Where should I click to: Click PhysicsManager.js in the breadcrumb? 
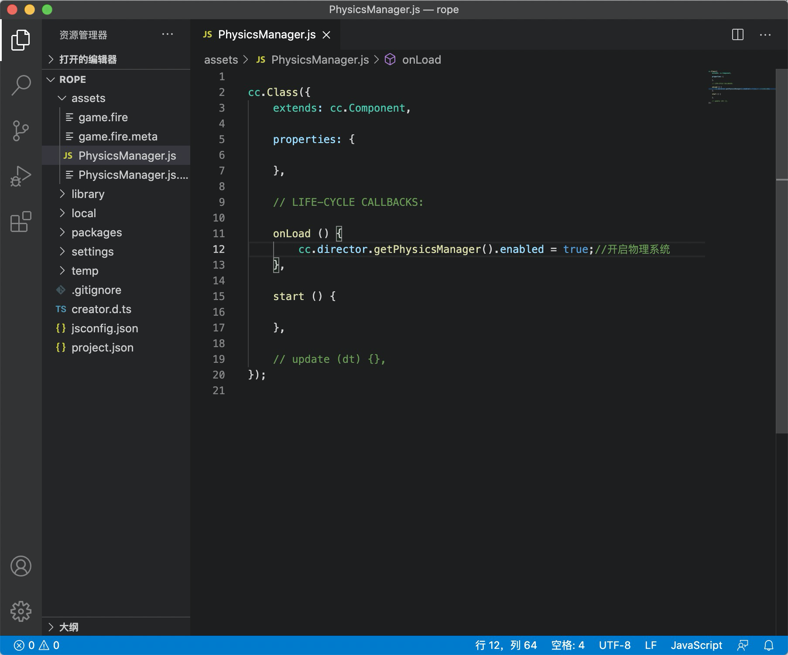[320, 60]
